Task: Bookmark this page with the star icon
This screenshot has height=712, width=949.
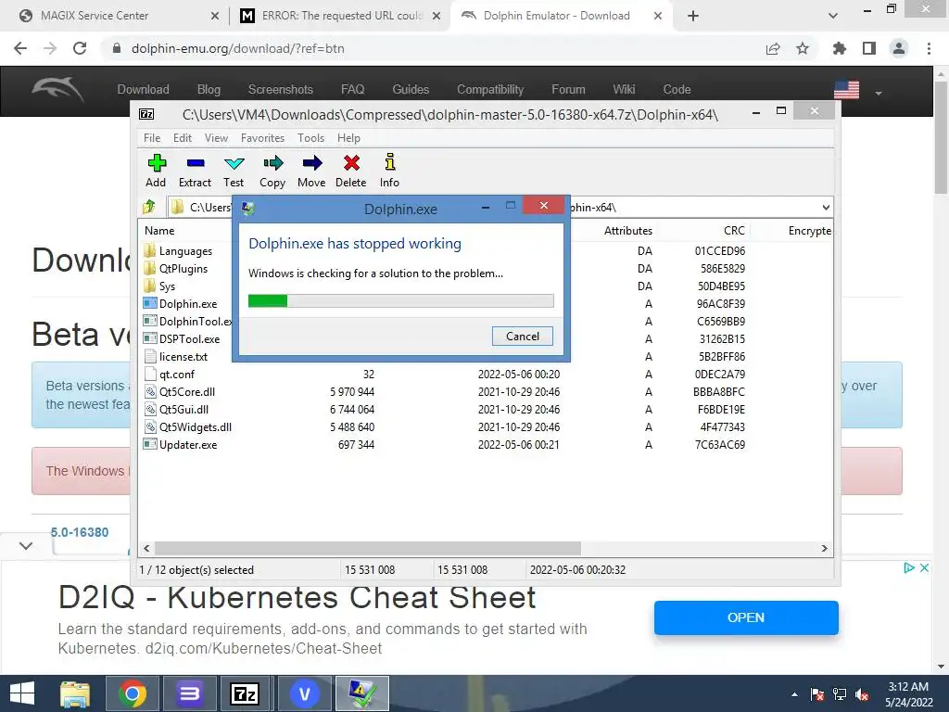Action: (x=803, y=48)
